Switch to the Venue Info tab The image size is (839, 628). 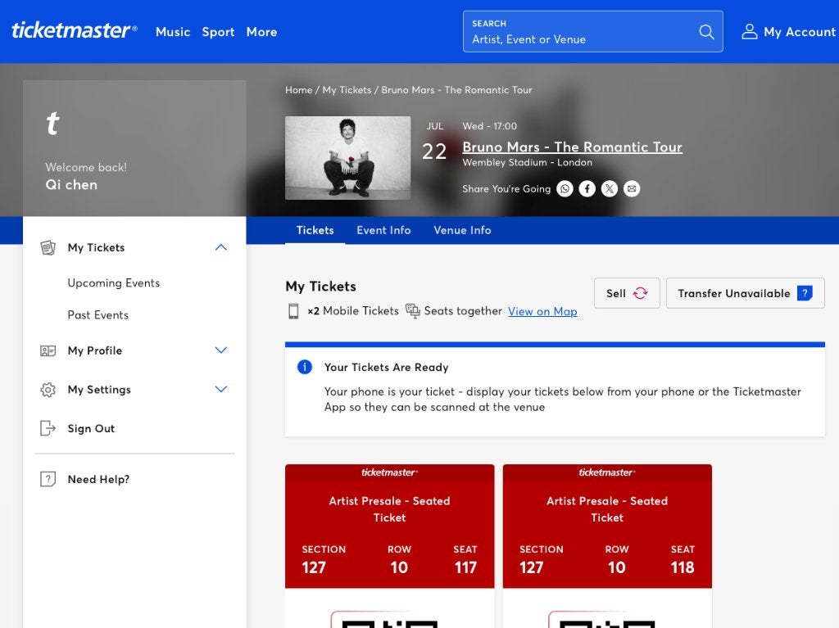coord(462,231)
